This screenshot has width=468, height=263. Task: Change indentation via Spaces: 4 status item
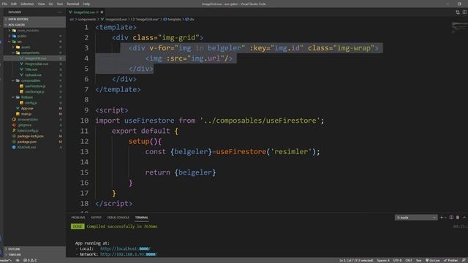click(x=383, y=260)
